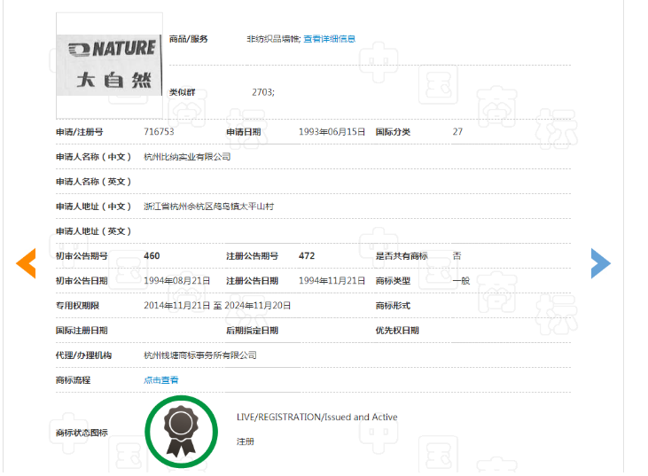Select applicant name 杭州比纳实业有限公司
648x476 pixels.
187,157
